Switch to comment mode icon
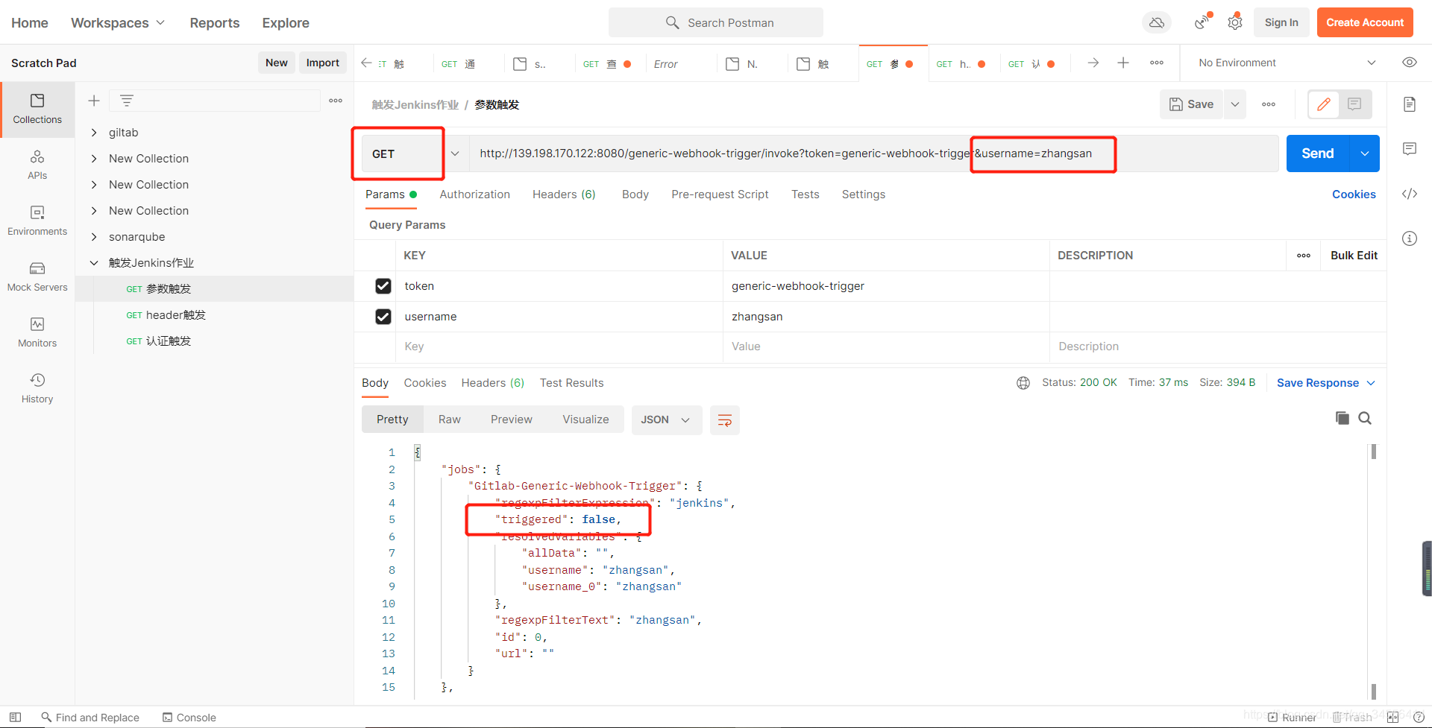The height and width of the screenshot is (728, 1432). pos(1354,104)
